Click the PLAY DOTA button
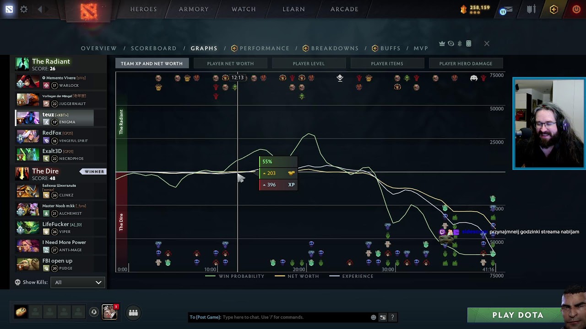Image resolution: width=586 pixels, height=329 pixels. coord(517,315)
